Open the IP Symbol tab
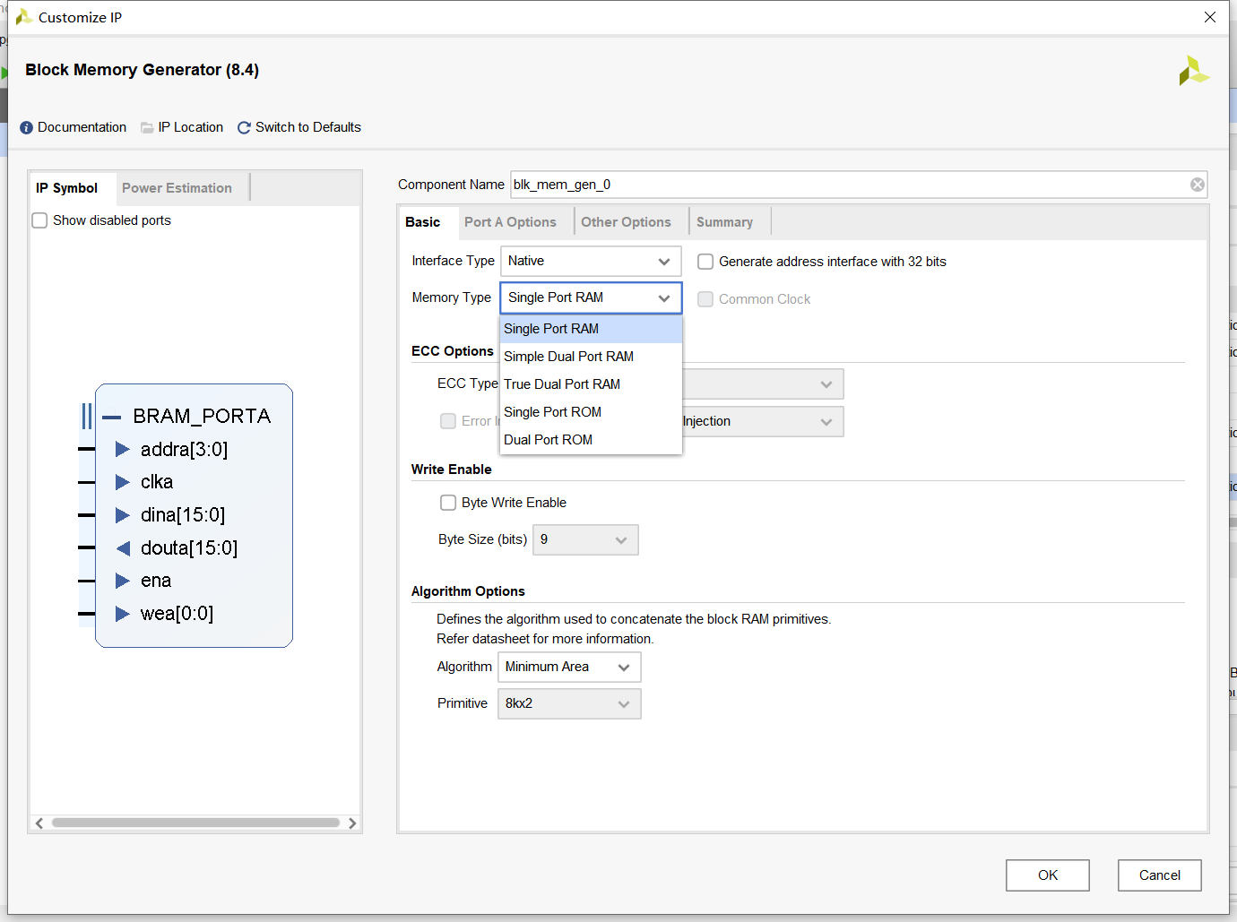The width and height of the screenshot is (1237, 922). [67, 188]
